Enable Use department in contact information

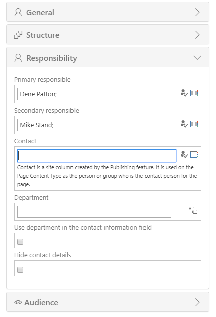point(20,242)
